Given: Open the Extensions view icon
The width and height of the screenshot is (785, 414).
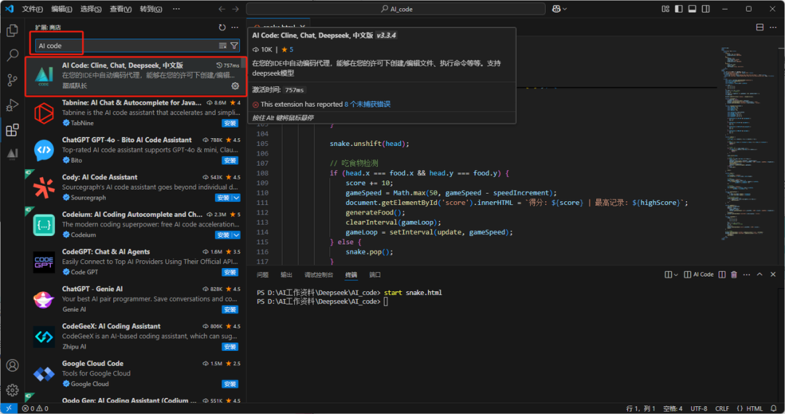Looking at the screenshot, I should (x=12, y=130).
